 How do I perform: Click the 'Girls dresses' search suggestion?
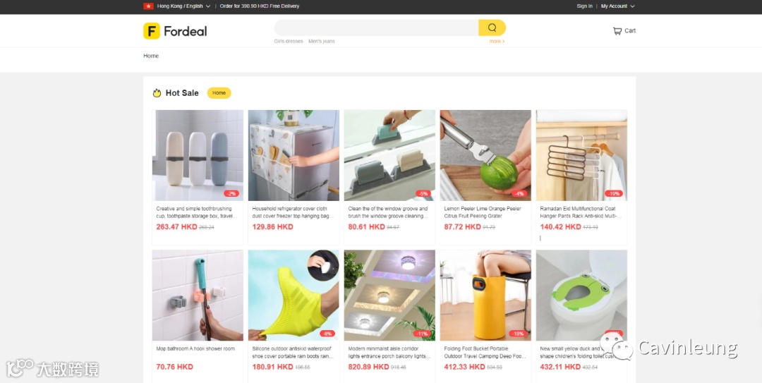tap(288, 42)
